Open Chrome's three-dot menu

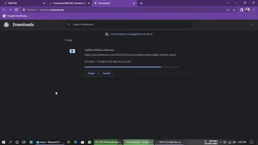point(254,10)
